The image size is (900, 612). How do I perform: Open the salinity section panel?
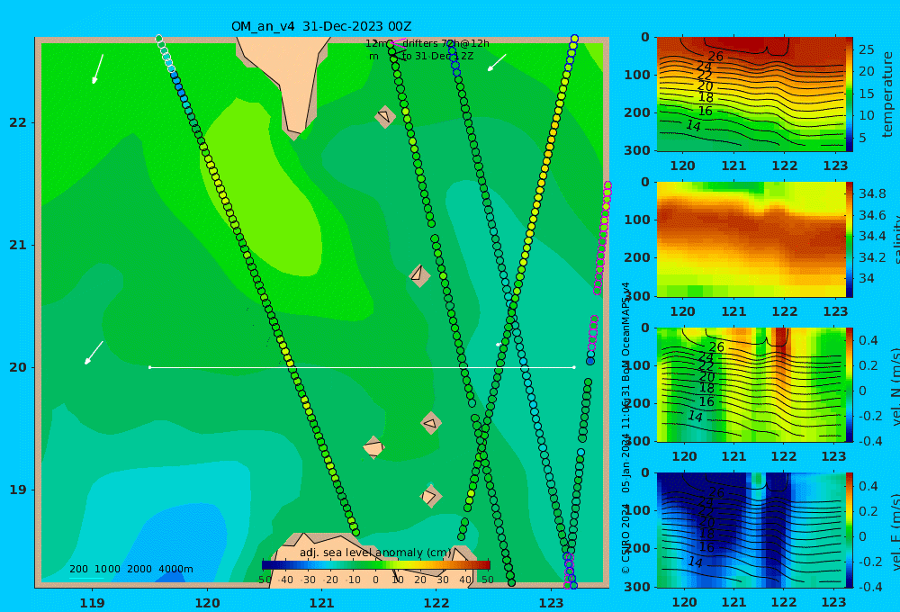(751, 239)
